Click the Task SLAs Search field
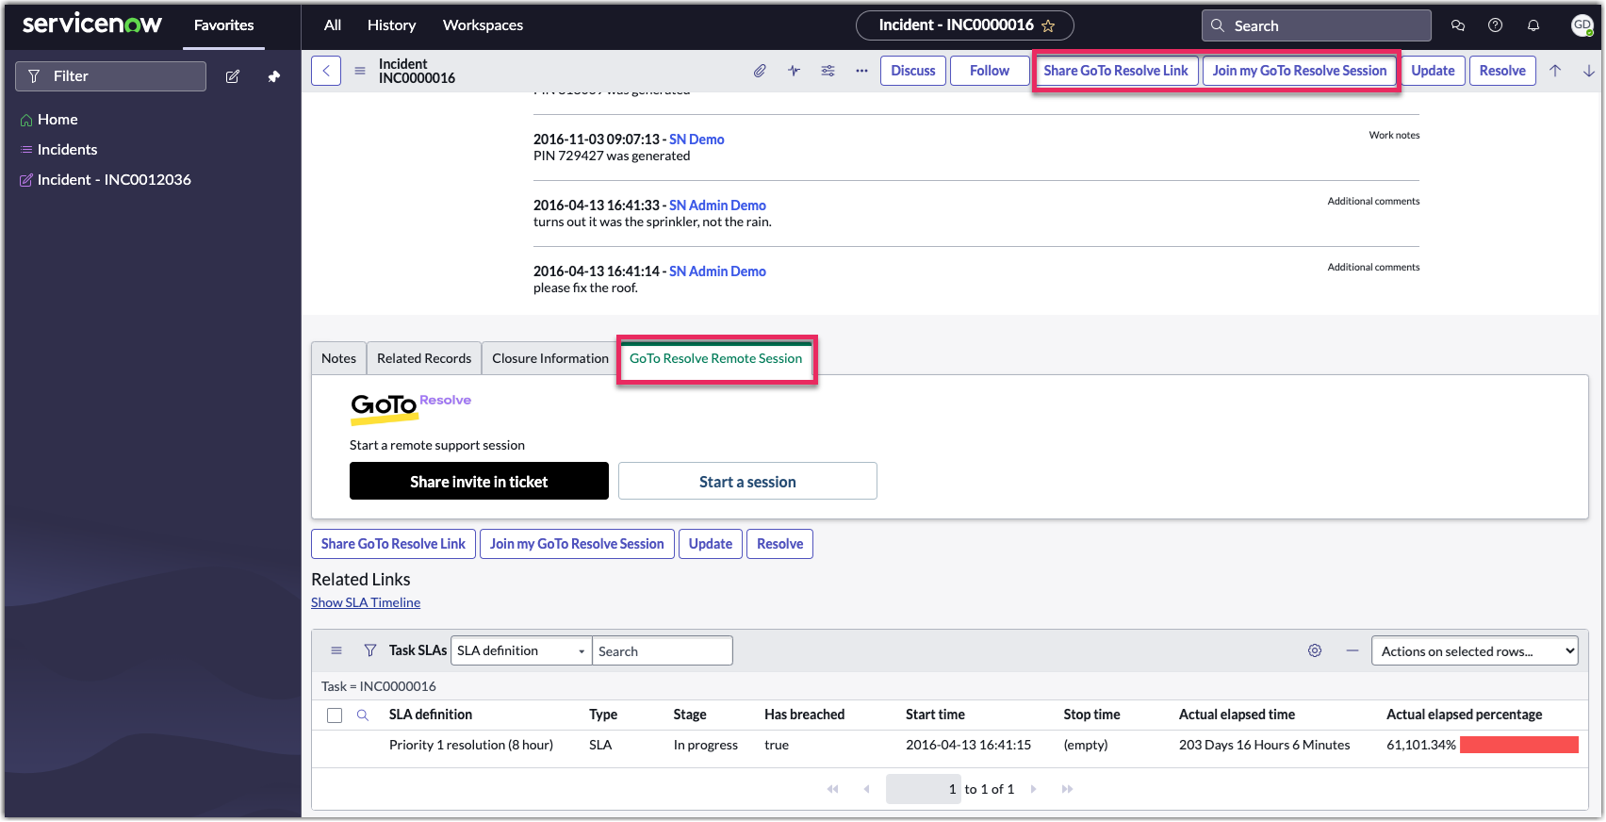 (x=662, y=650)
